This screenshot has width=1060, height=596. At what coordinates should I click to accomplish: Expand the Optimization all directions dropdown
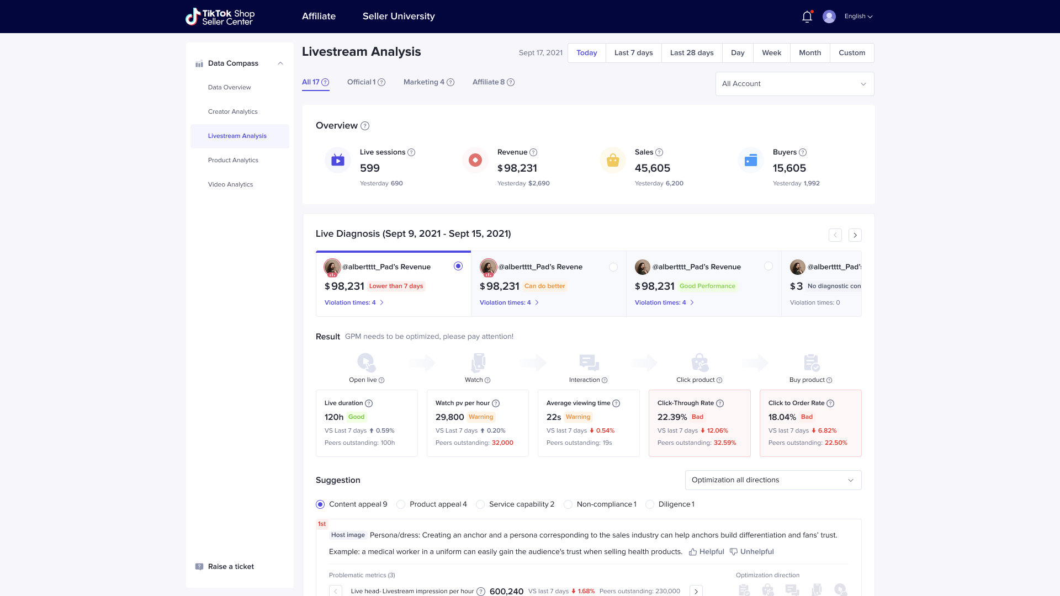point(773,480)
